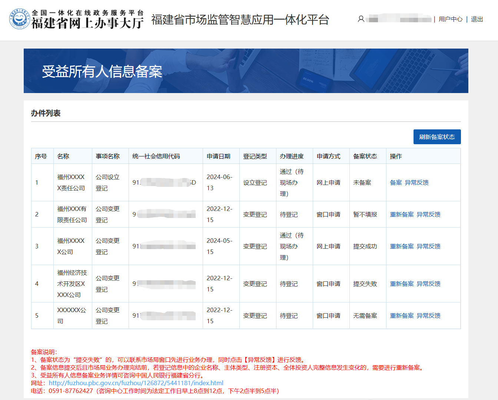Image resolution: width=498 pixels, height=400 pixels.
Task: Click 异常反馈 for row 1 company
Action: [416, 182]
